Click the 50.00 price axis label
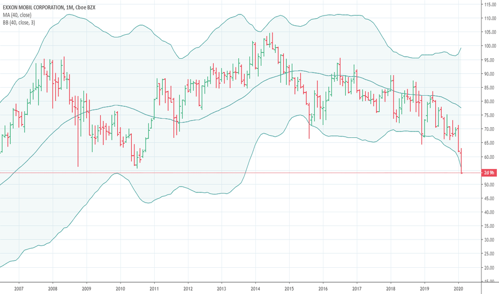Screen dimensions: 499x294 point(490,184)
